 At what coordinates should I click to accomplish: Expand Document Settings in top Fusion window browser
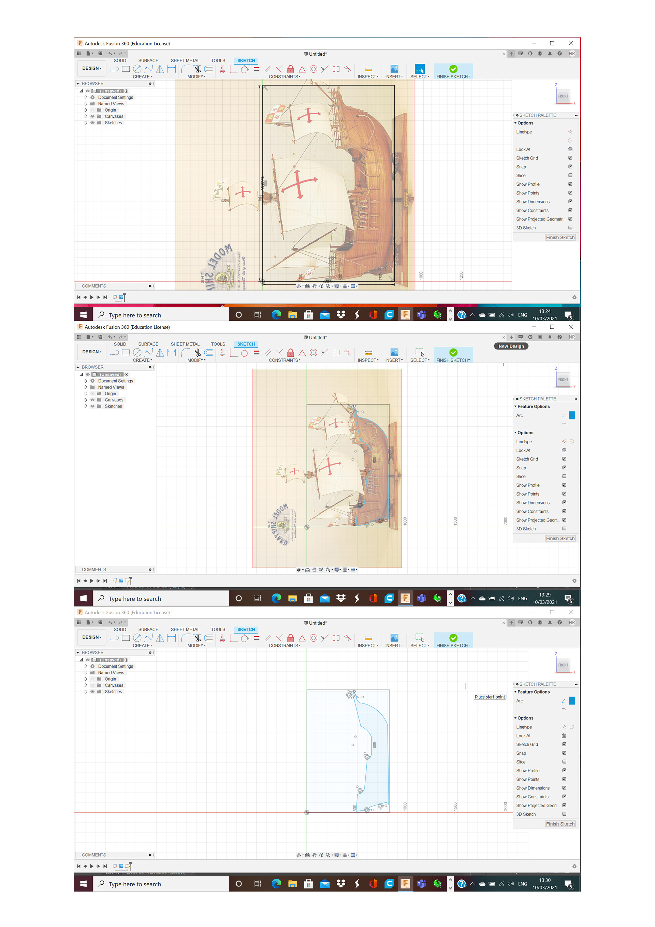pyautogui.click(x=86, y=97)
